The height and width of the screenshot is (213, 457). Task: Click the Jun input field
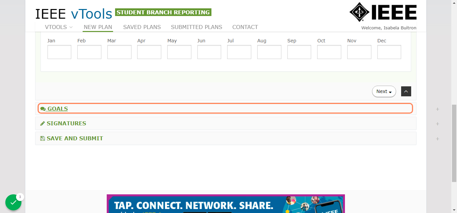coord(209,52)
